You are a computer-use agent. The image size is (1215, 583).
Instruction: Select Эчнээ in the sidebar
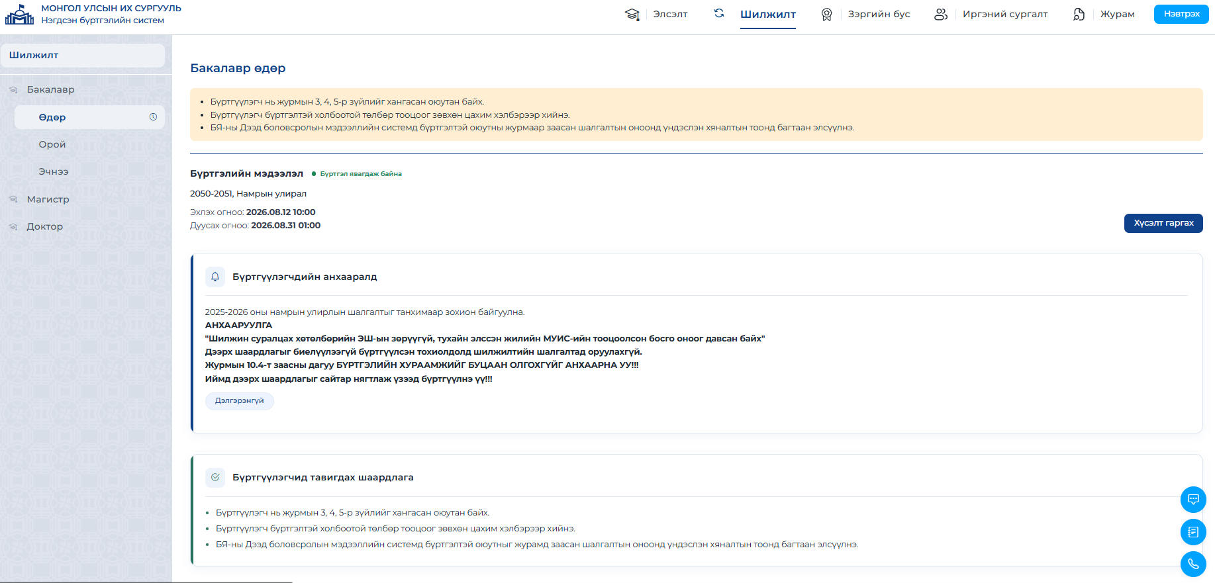click(x=54, y=172)
